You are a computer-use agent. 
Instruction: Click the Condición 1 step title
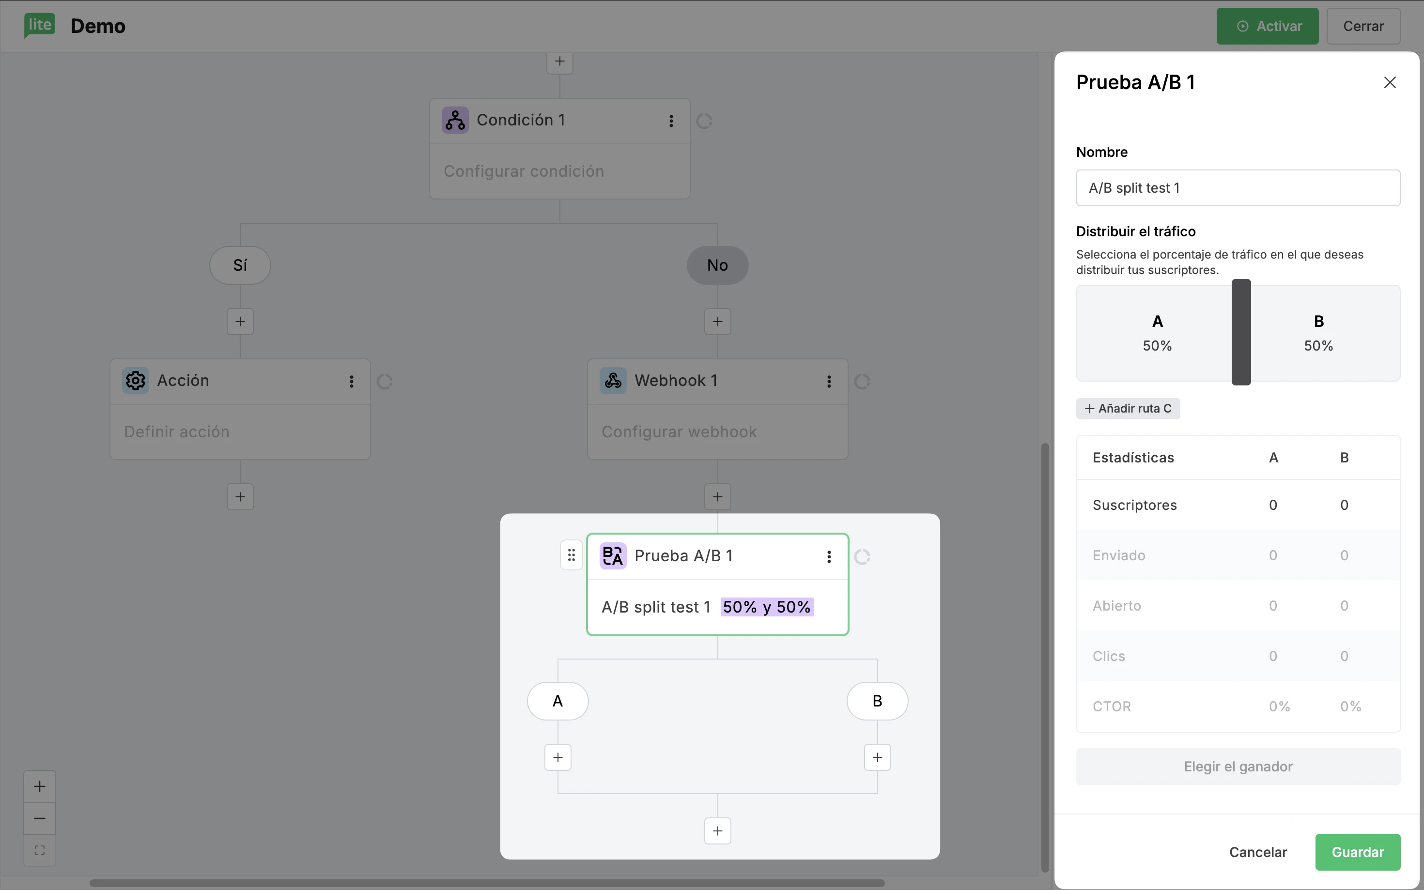(520, 120)
